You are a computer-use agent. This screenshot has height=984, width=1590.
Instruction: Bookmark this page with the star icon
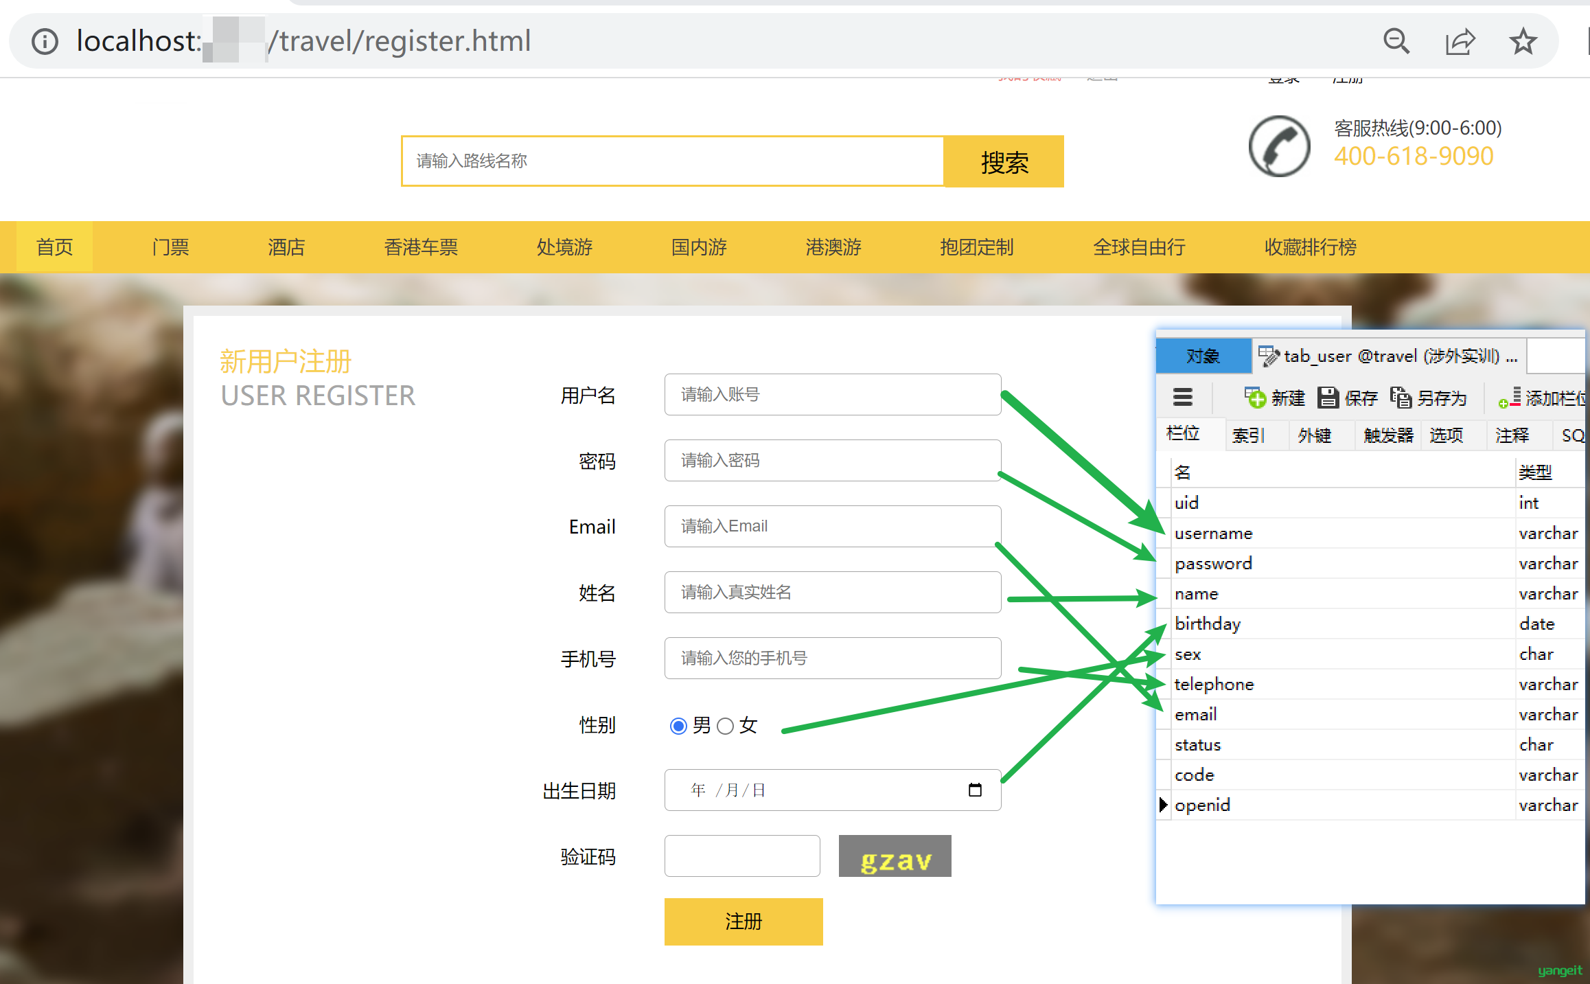tap(1523, 41)
